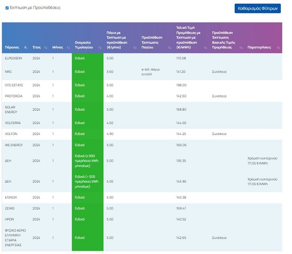Click sort icon next to Παρατηρήσεις header
This screenshot has height=254, width=292.
click(279, 48)
